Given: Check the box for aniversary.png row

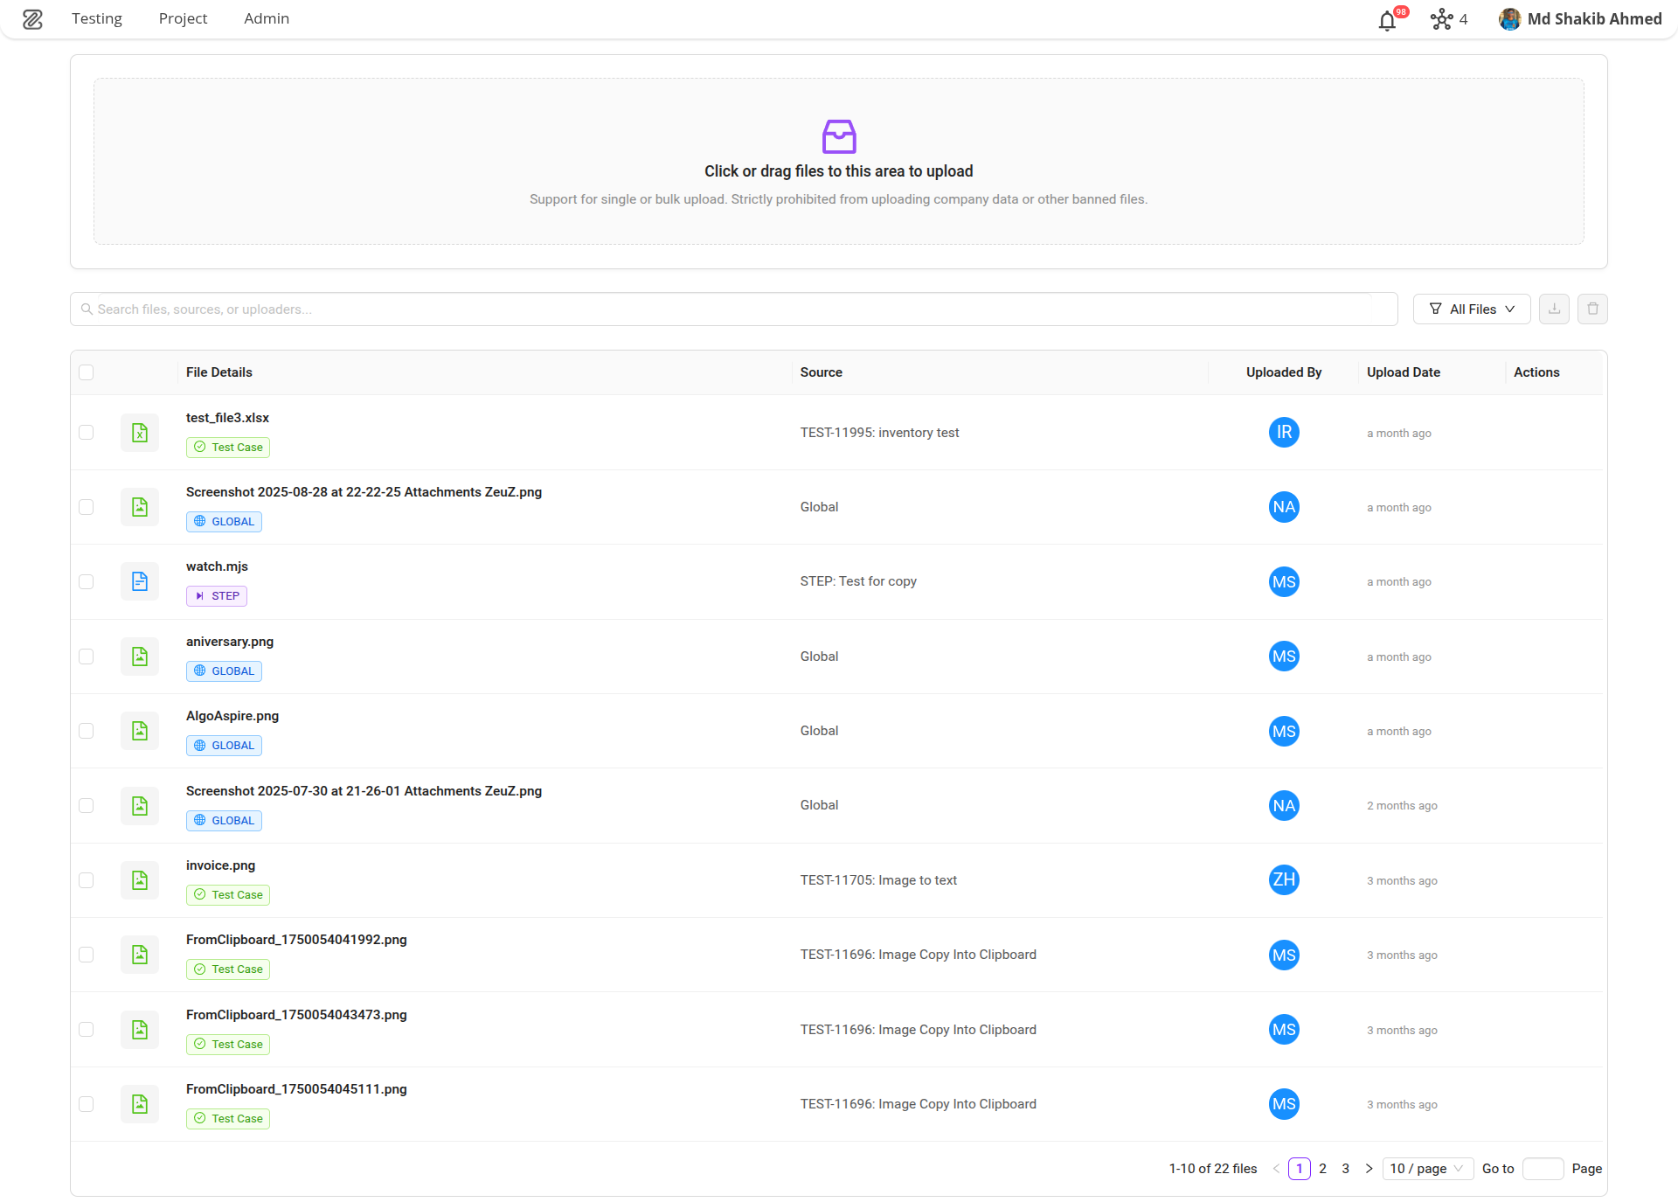Looking at the screenshot, I should 86,657.
